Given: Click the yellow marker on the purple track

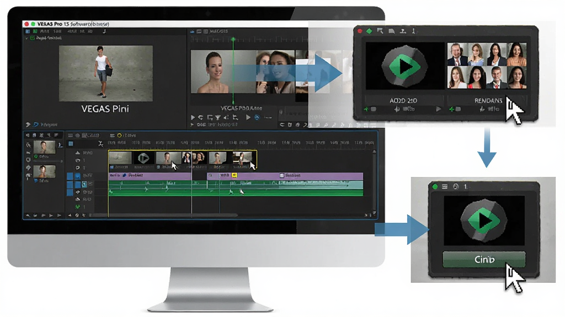Looking at the screenshot, I should coord(234,176).
